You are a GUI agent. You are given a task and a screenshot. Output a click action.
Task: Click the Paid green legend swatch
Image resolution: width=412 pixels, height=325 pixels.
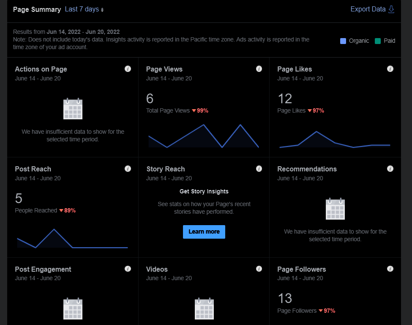(378, 41)
